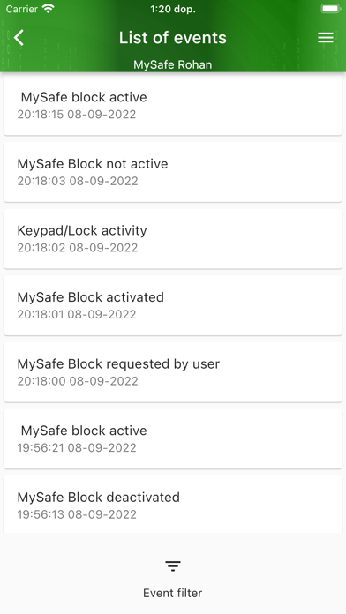Tap the List of events title
Screen dimensions: 346x614
pos(173,38)
